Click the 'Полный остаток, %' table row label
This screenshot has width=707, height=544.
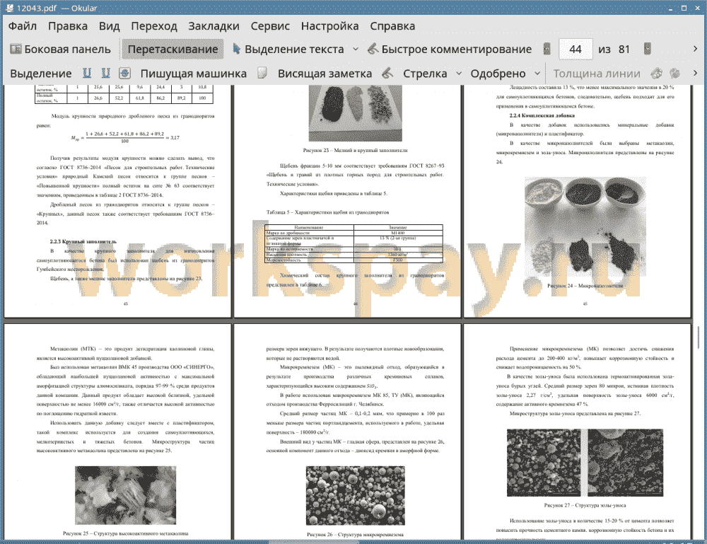point(51,98)
